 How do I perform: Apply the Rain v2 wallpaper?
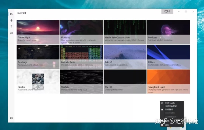(x=125, y=57)
